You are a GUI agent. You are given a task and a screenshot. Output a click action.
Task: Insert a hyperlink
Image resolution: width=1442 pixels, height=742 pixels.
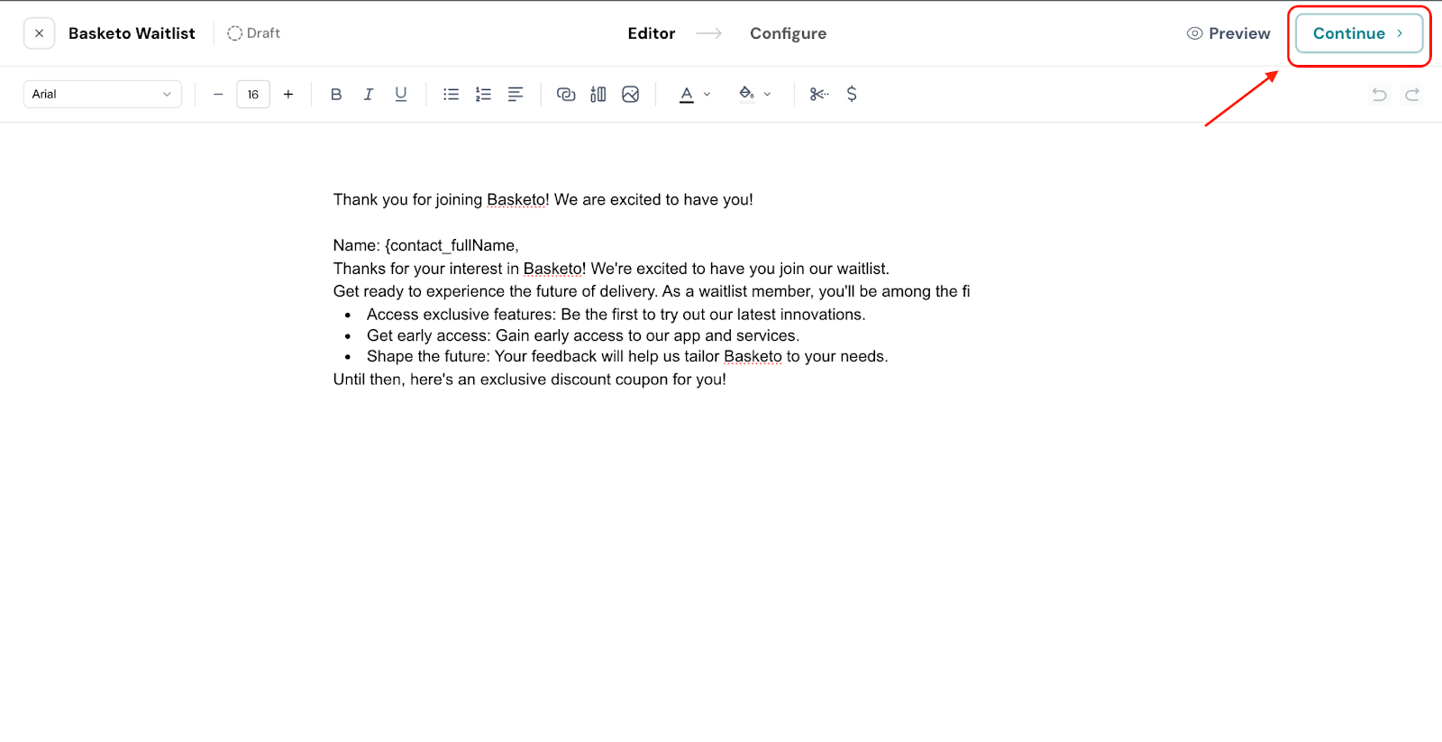pyautogui.click(x=566, y=94)
